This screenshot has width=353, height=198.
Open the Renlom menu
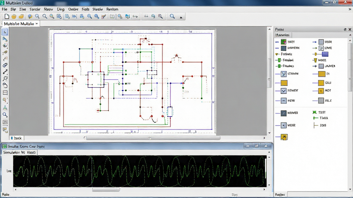click(x=112, y=9)
